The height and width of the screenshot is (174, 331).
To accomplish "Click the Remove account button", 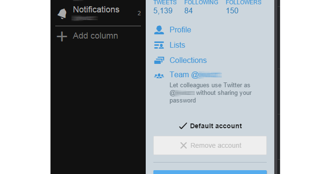I will (x=210, y=146).
